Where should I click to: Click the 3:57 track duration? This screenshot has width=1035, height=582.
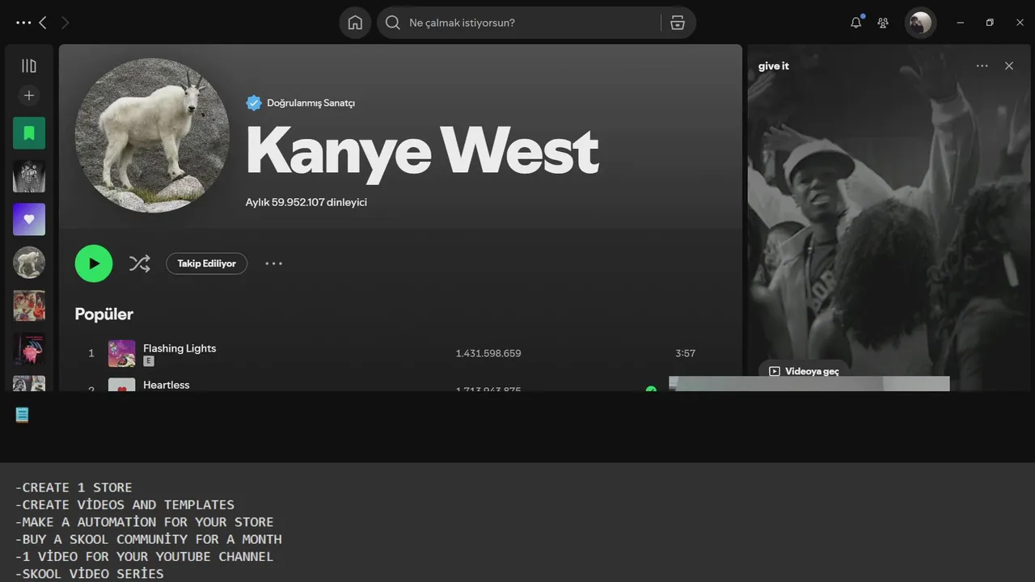[686, 353]
